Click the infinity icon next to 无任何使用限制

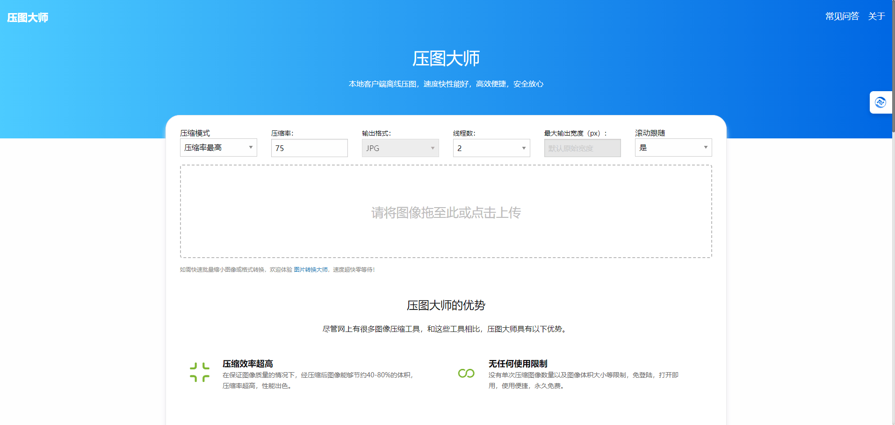pyautogui.click(x=466, y=373)
